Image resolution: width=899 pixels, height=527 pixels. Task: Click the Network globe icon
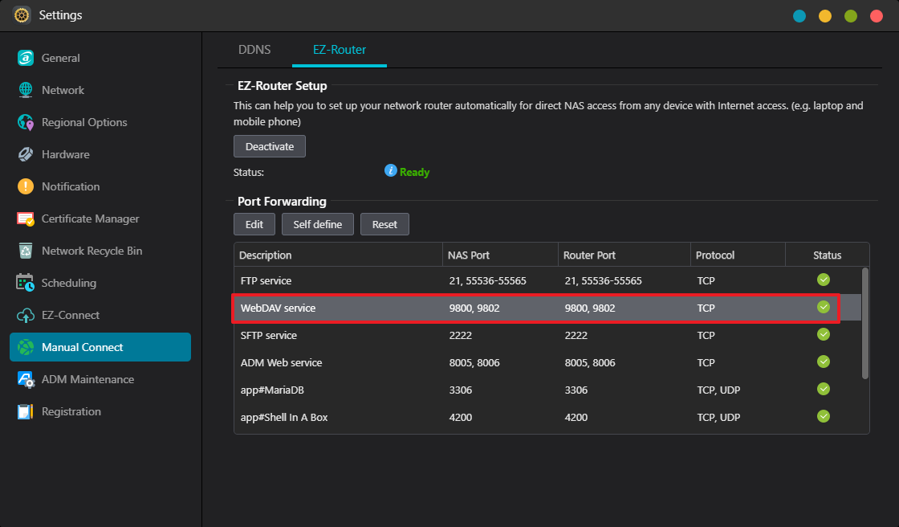pyautogui.click(x=26, y=90)
